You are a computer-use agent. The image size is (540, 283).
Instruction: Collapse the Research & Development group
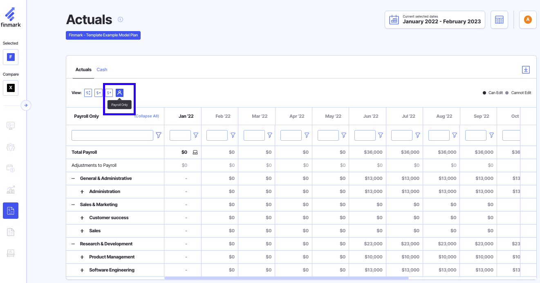click(x=73, y=244)
